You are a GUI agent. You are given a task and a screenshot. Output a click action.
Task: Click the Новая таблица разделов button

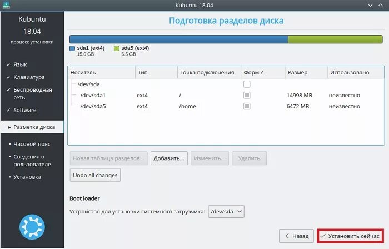[x=109, y=158]
